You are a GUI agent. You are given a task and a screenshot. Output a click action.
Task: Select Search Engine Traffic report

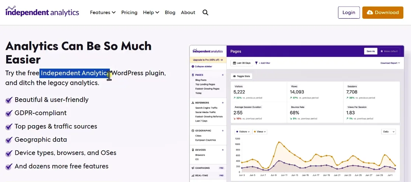tap(206, 108)
